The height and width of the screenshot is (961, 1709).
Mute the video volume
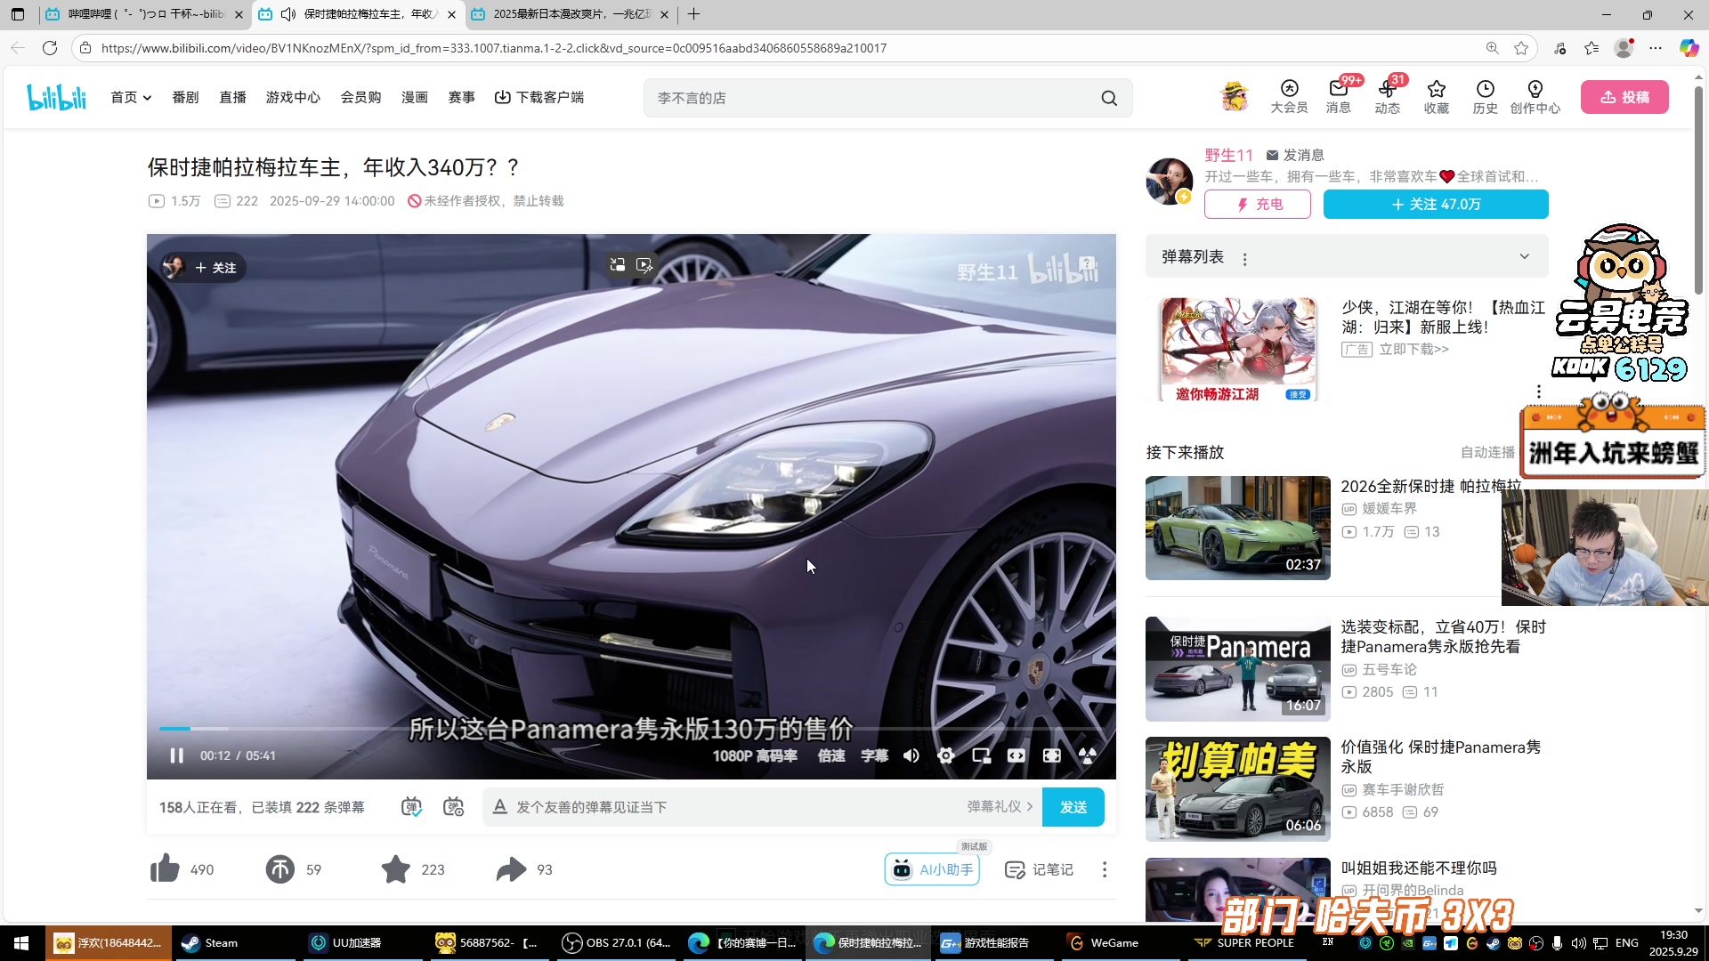click(911, 755)
